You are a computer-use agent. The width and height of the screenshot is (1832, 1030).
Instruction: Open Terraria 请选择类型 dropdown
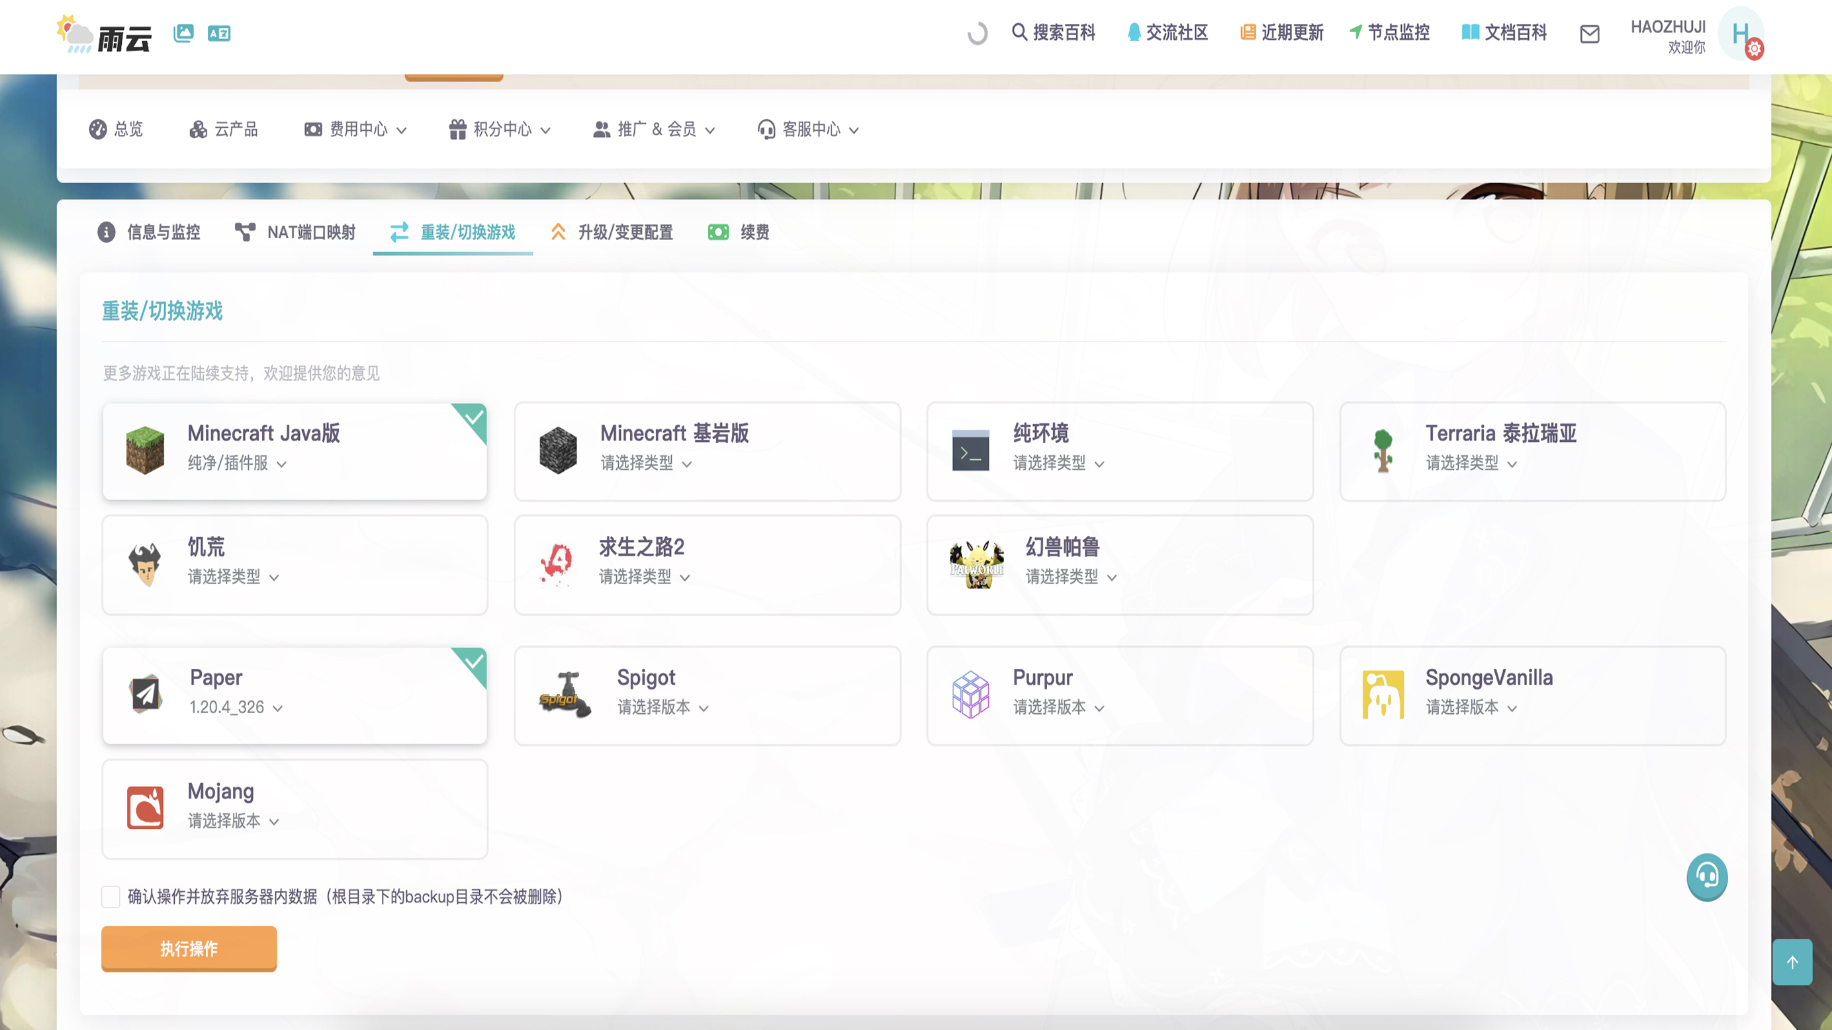click(x=1471, y=464)
